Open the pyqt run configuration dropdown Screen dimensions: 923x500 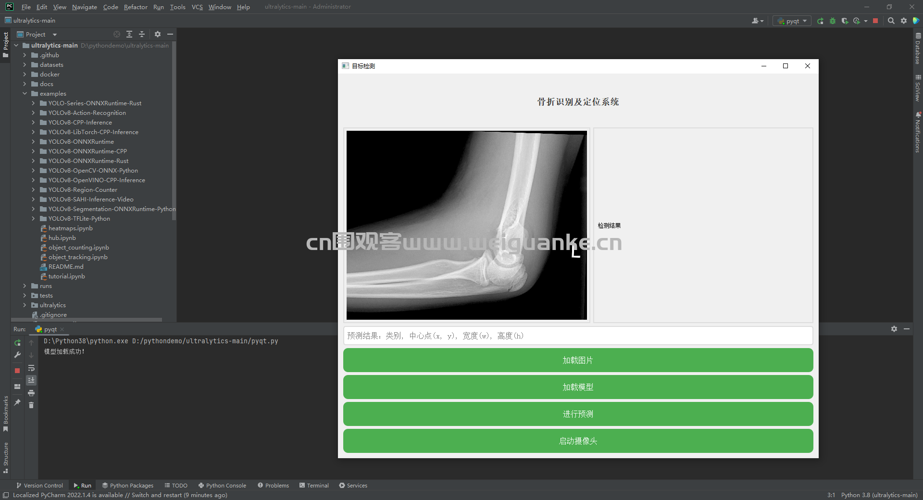pos(803,21)
